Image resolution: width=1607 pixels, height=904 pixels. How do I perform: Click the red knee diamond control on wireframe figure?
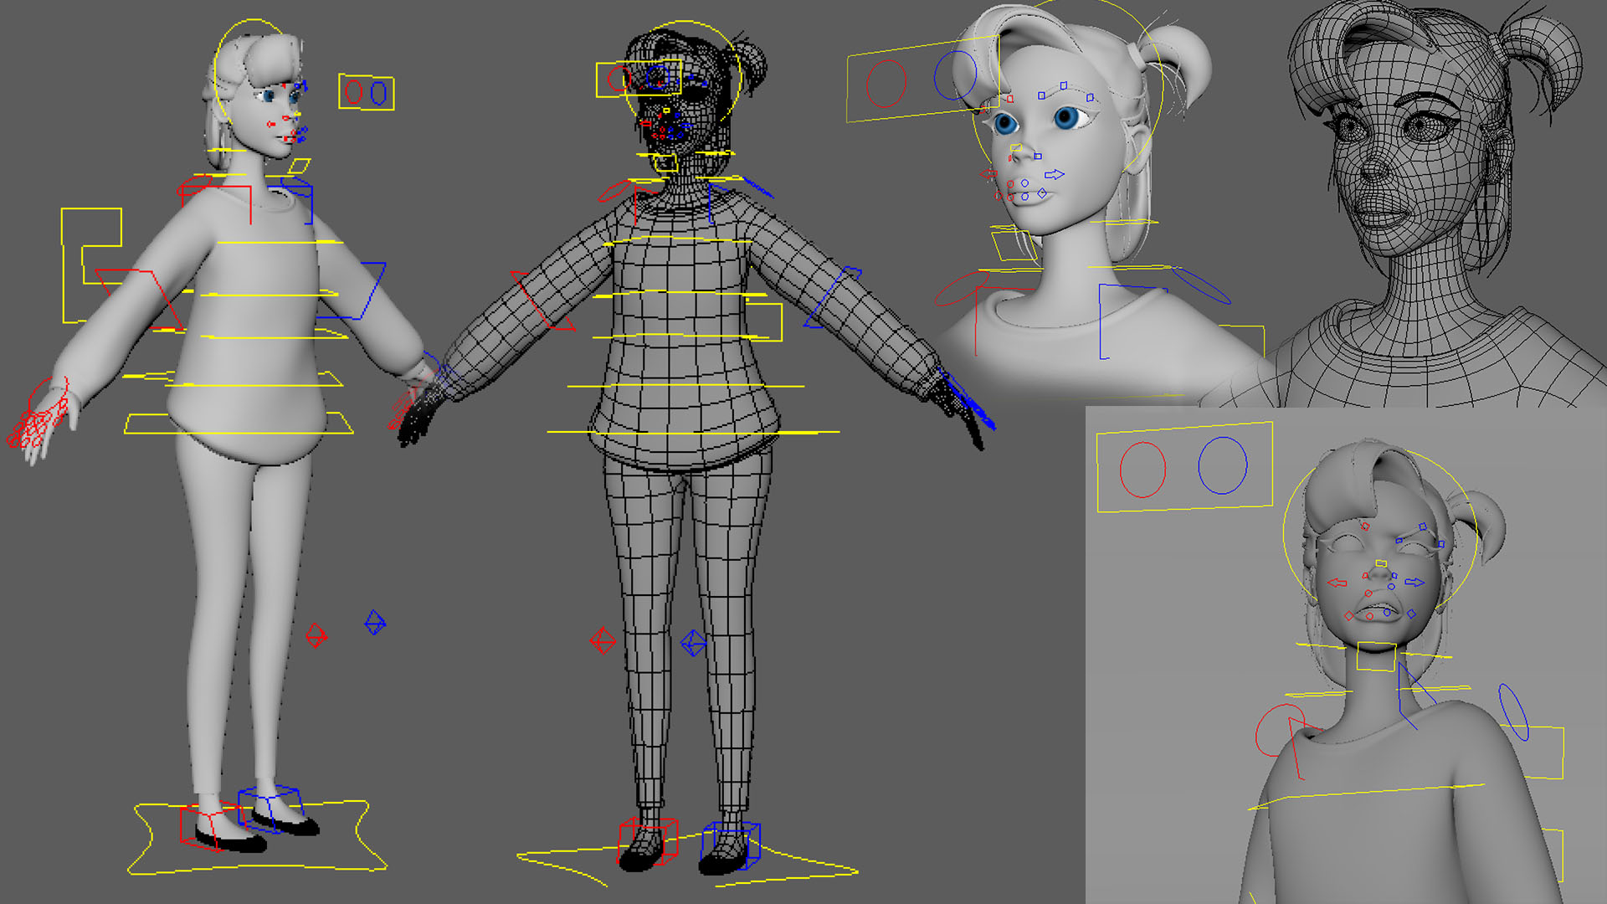pos(603,642)
